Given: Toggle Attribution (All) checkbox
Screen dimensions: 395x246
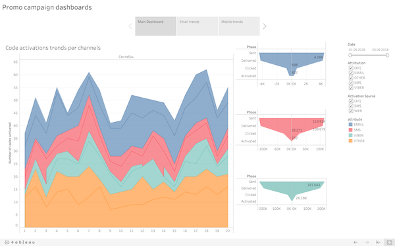Looking at the screenshot, I should 351,68.
